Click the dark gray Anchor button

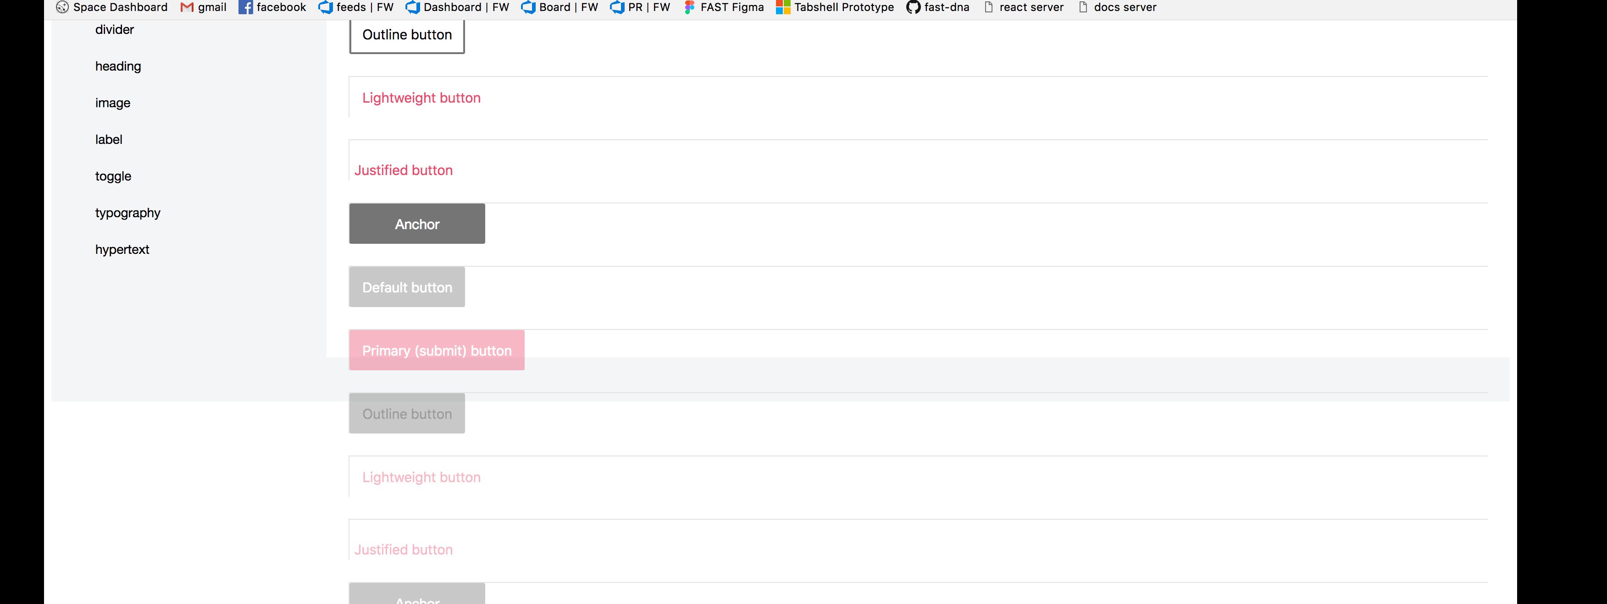[417, 224]
